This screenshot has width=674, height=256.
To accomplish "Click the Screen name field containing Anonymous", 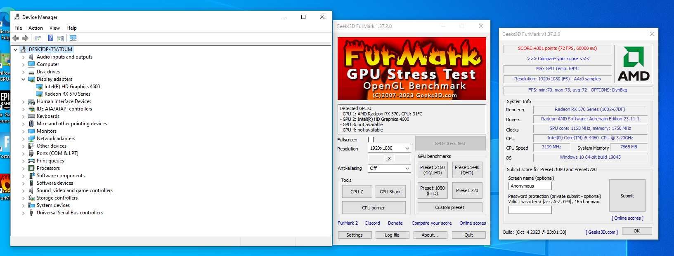I will [530, 186].
